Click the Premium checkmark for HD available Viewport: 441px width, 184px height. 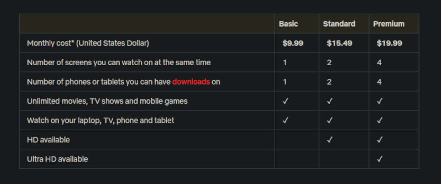[379, 139]
